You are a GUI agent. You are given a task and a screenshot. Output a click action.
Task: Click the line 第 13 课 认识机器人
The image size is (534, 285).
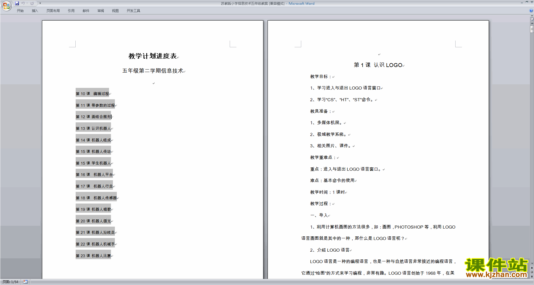click(x=93, y=128)
